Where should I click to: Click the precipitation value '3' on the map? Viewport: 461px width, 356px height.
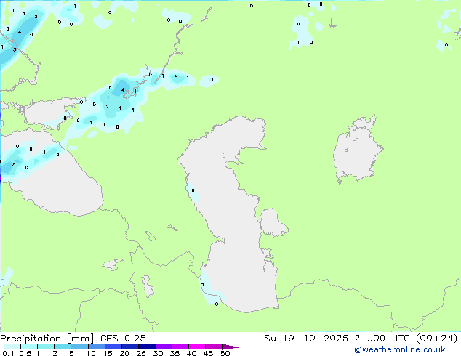click(x=15, y=49)
